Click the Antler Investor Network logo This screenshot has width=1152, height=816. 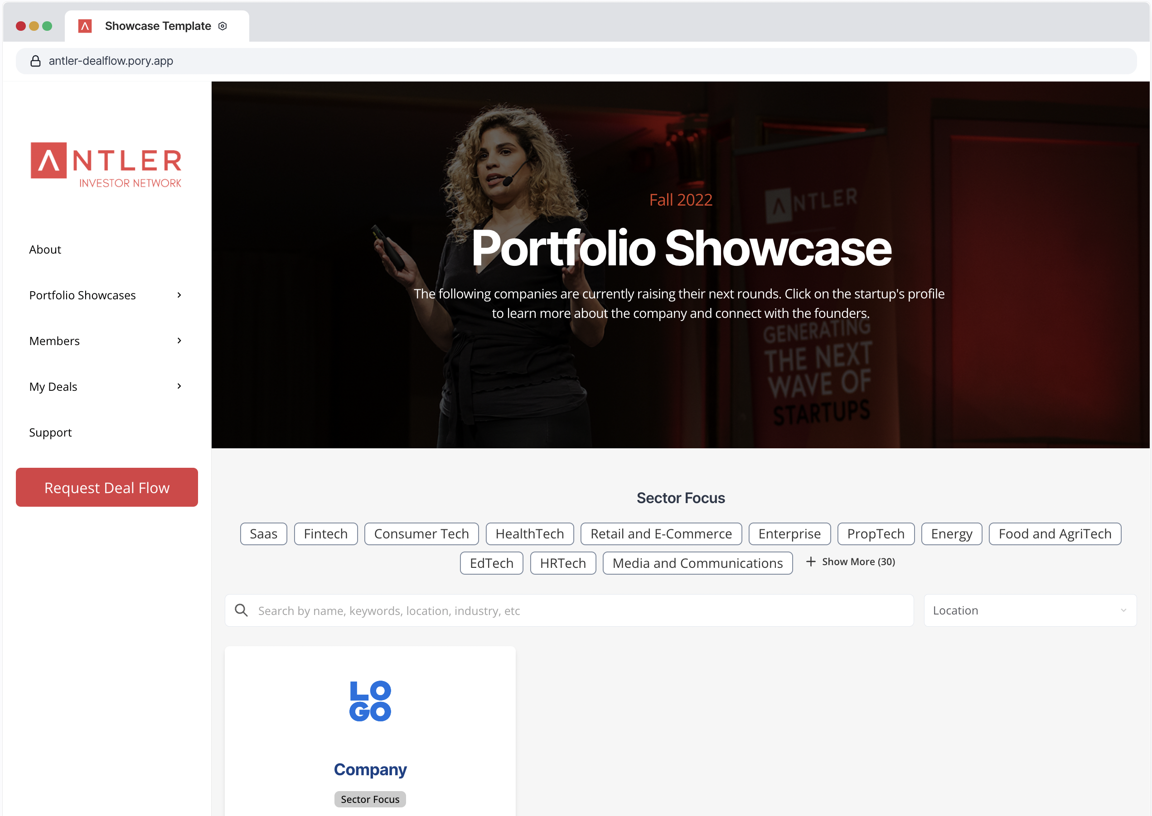(106, 165)
